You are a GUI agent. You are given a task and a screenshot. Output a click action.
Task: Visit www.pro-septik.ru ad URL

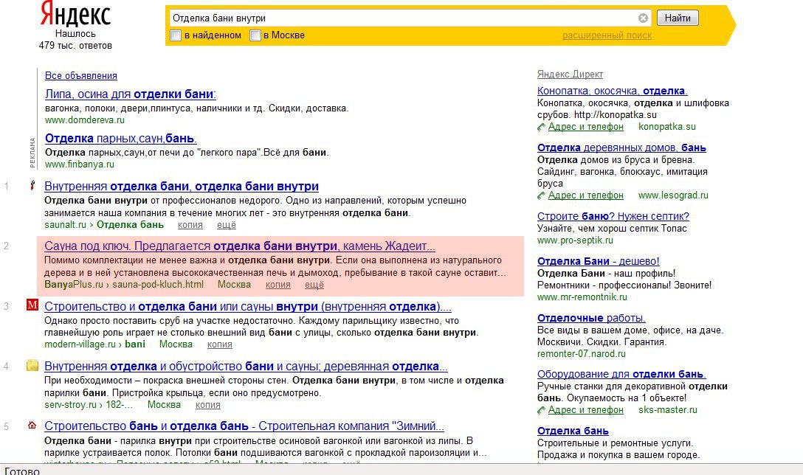pyautogui.click(x=575, y=240)
